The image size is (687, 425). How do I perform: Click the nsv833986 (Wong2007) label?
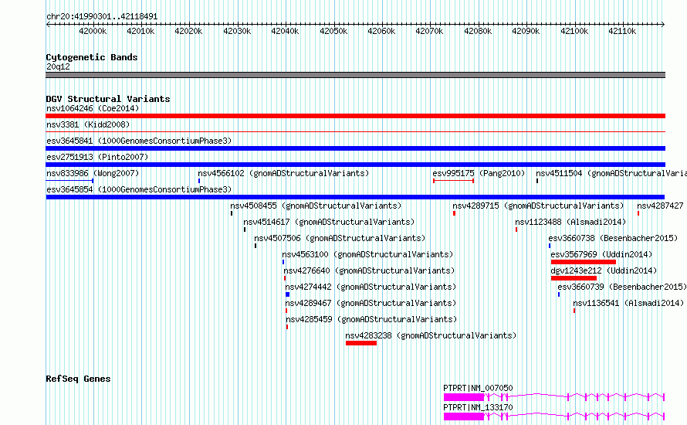pyautogui.click(x=93, y=173)
